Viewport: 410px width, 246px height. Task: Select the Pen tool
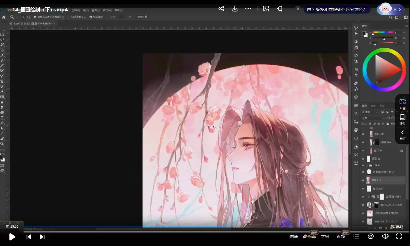(x=2, y=123)
